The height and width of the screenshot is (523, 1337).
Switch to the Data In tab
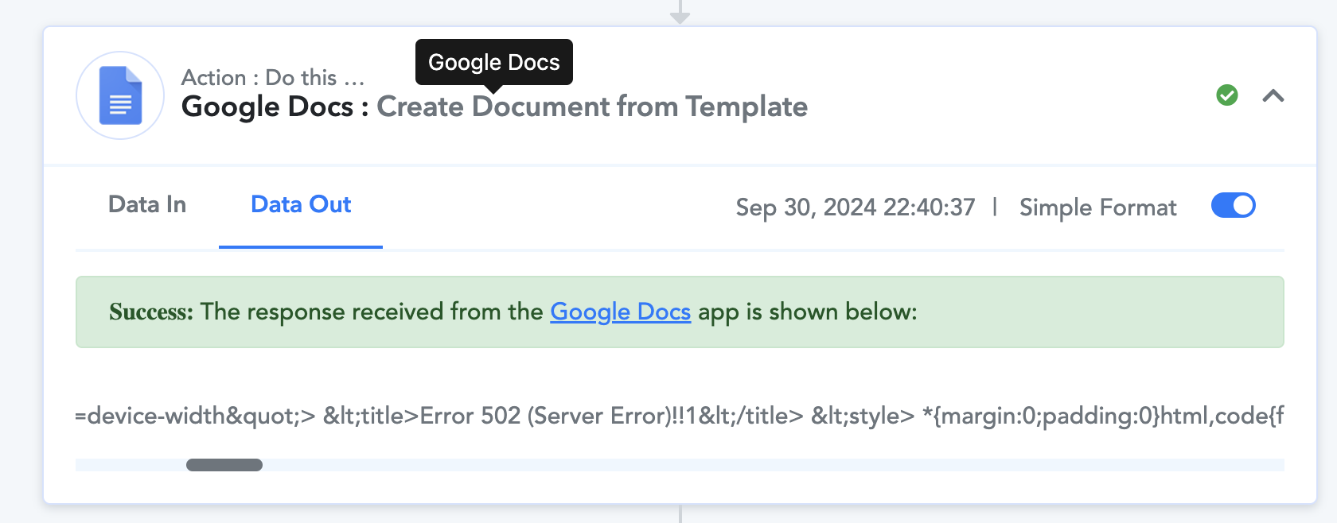coord(147,205)
